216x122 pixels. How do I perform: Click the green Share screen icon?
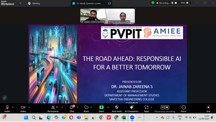(101, 107)
